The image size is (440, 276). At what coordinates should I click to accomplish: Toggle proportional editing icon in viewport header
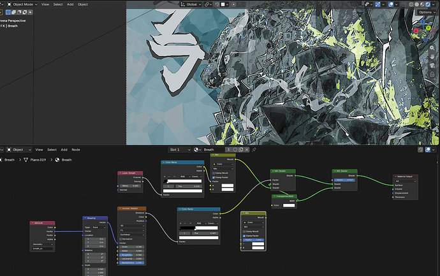coord(233,4)
